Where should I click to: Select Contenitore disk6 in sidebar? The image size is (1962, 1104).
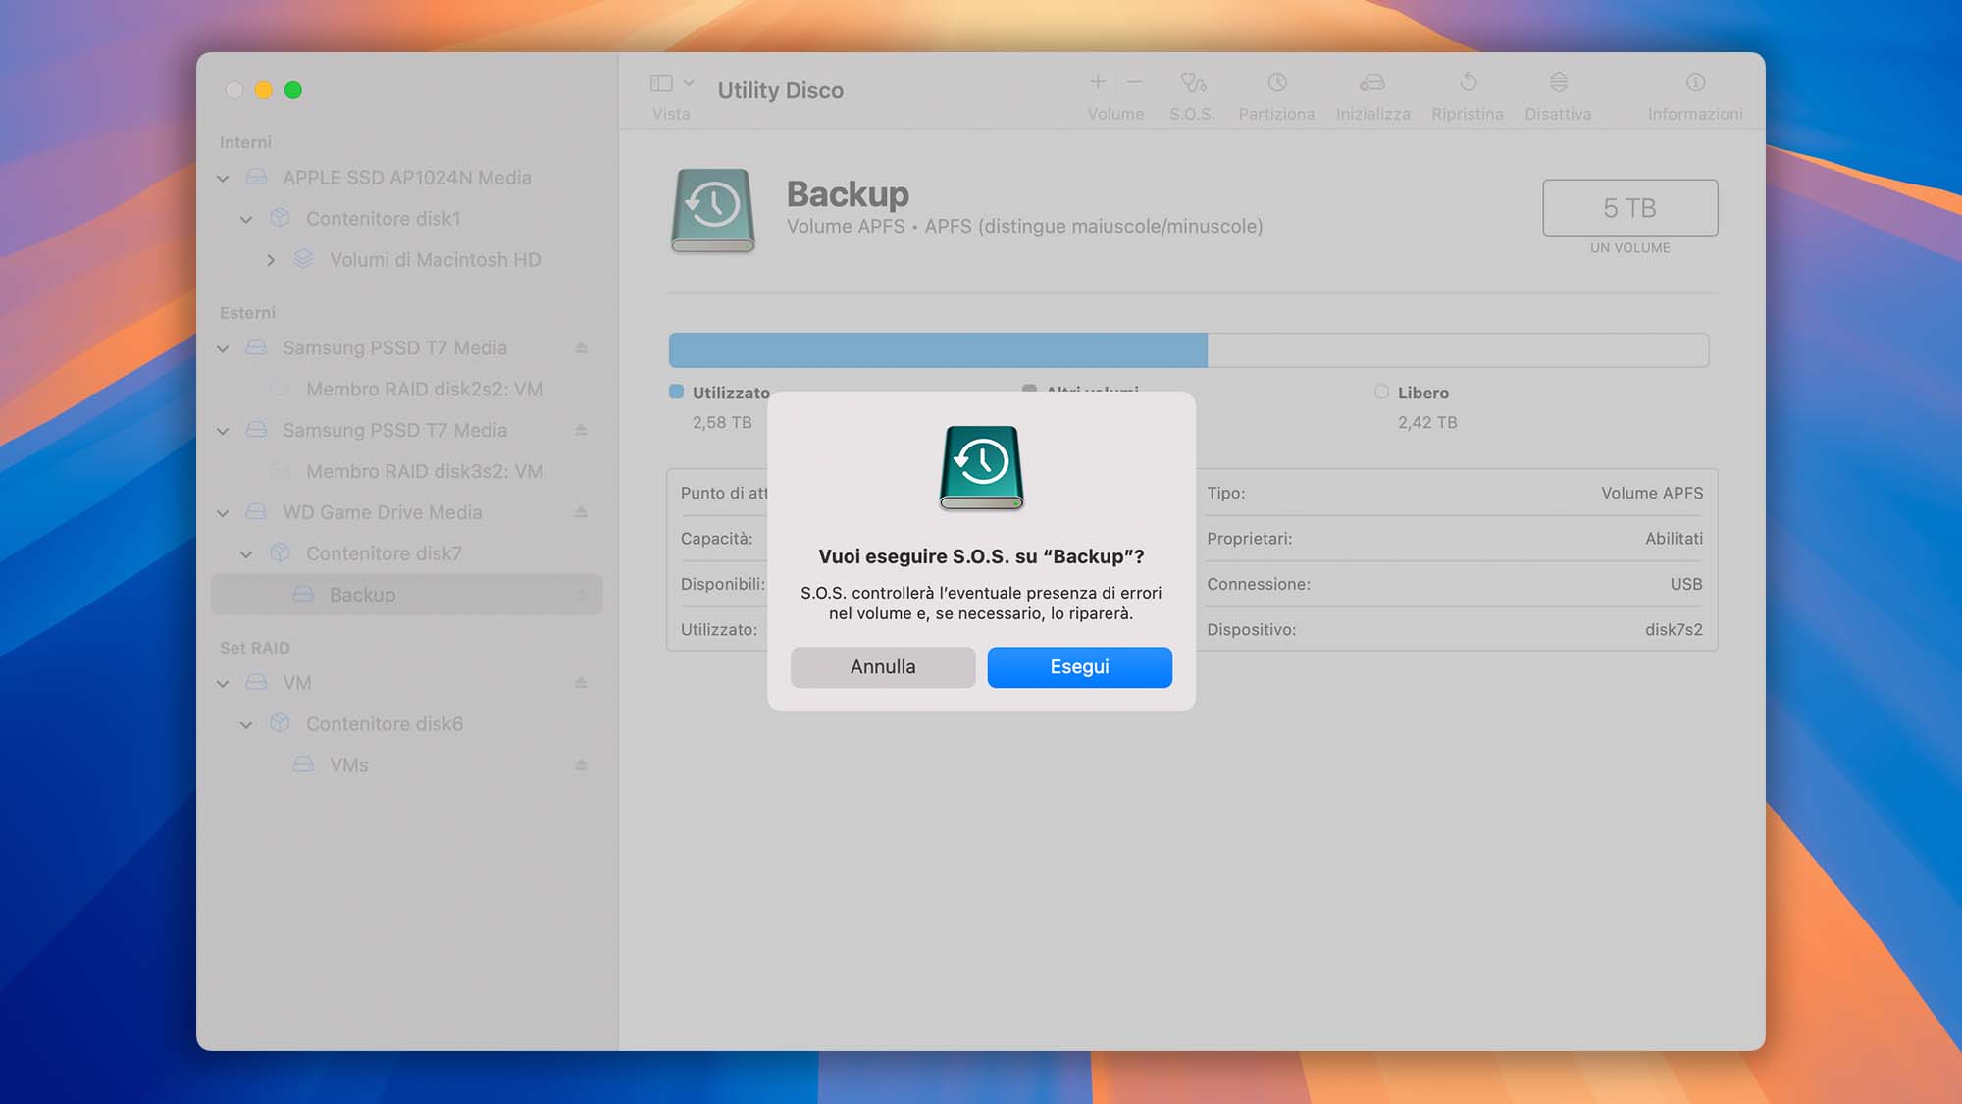coord(406,724)
